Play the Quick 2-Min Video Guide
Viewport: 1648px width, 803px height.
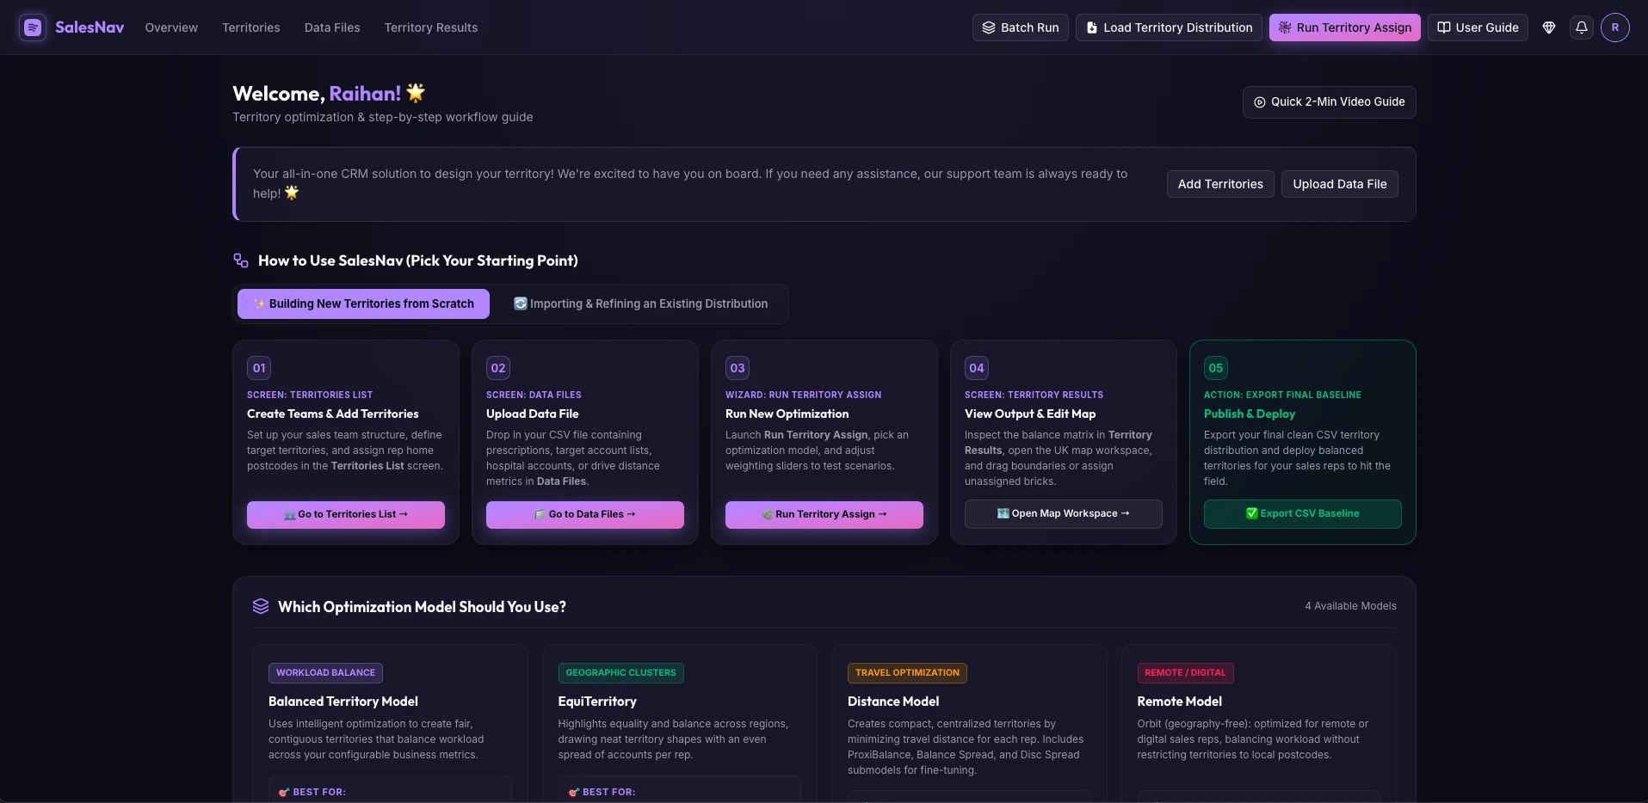coord(1330,102)
